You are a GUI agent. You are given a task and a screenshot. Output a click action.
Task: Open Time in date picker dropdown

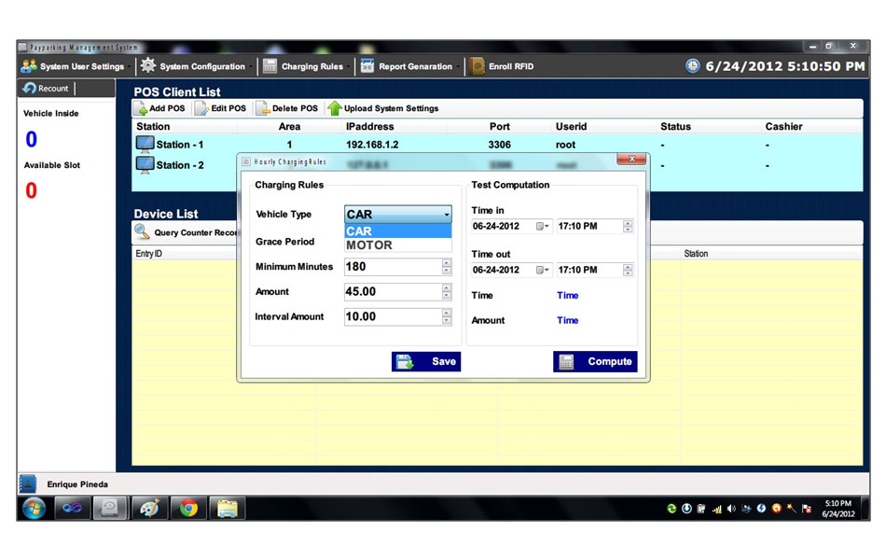(543, 227)
